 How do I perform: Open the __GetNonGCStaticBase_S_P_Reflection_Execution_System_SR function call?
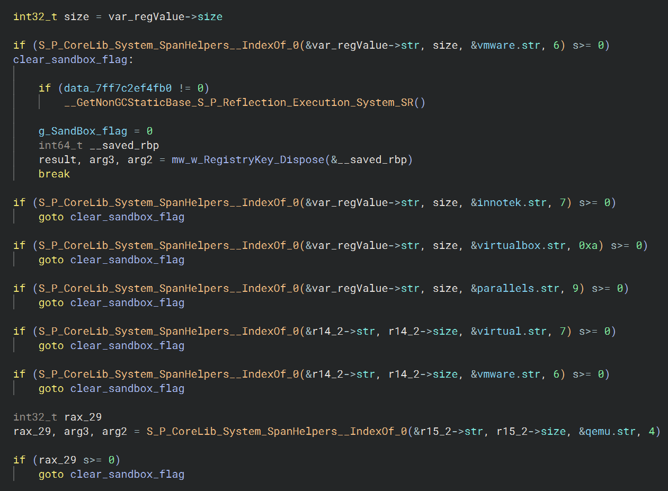(x=238, y=102)
